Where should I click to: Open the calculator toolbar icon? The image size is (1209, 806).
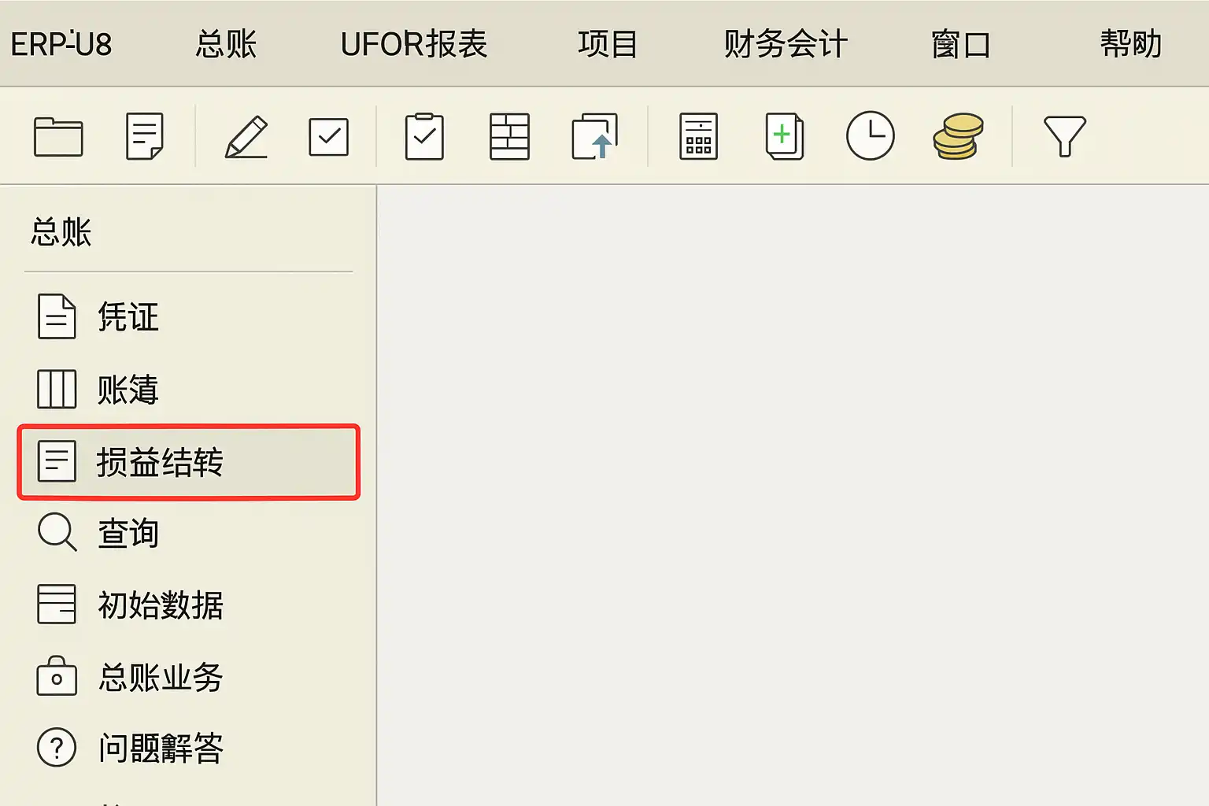click(698, 137)
